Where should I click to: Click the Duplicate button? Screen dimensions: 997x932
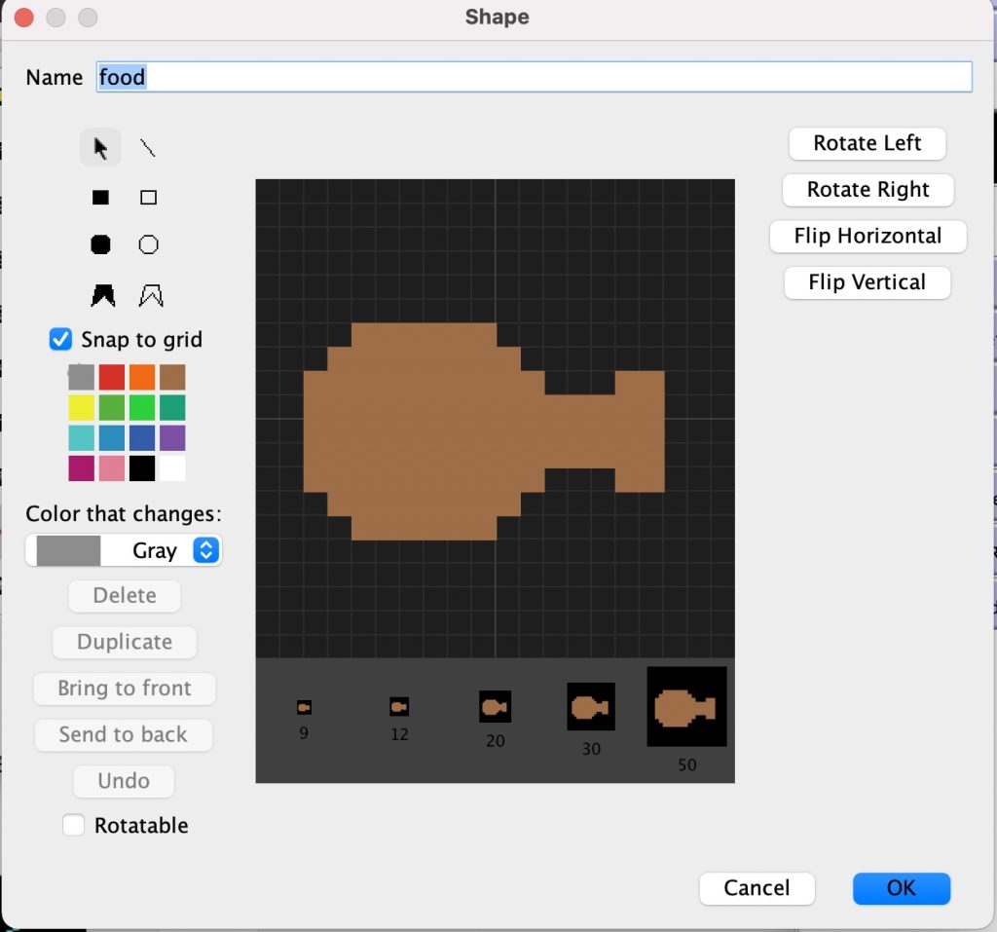tap(125, 642)
